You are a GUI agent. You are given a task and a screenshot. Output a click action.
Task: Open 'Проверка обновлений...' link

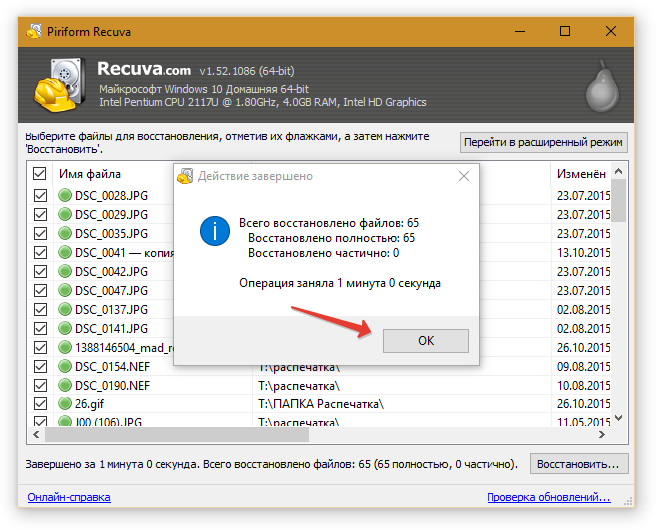(548, 497)
